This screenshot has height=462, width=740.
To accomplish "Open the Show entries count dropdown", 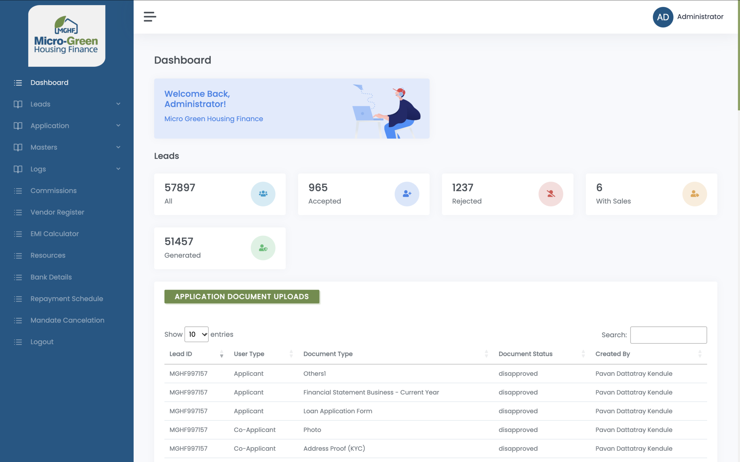I will pos(196,334).
